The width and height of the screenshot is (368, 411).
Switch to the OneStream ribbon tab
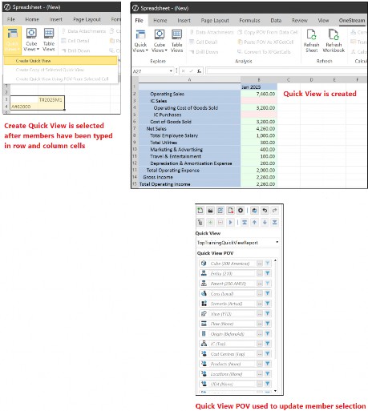pos(351,20)
